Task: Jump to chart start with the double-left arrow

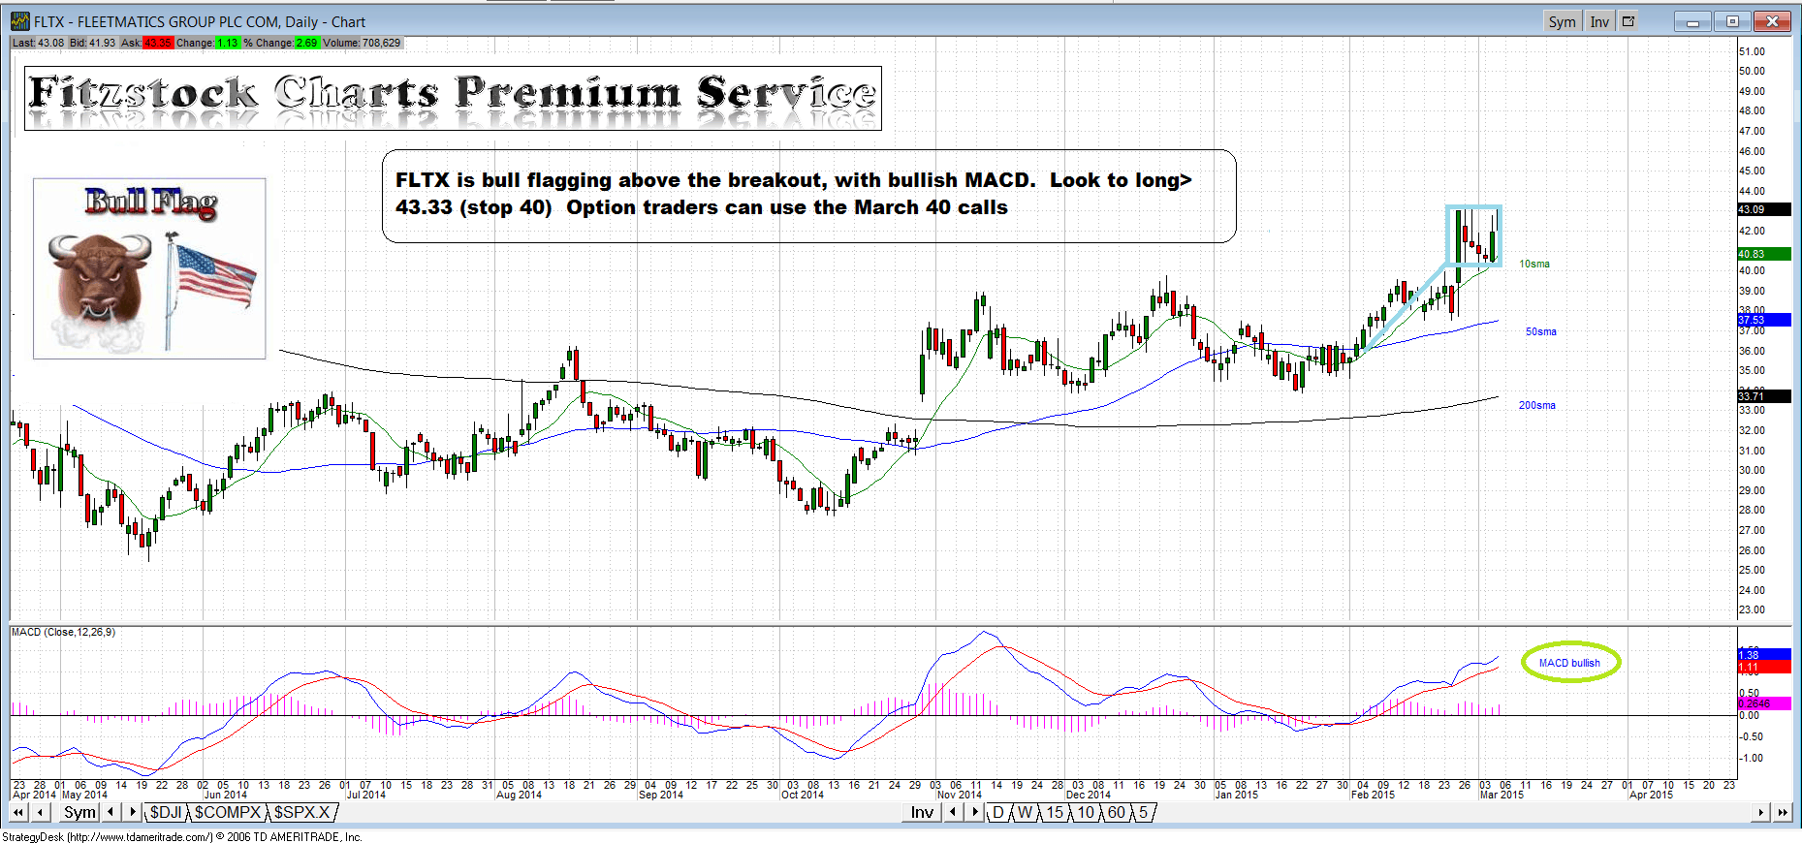Action: click(19, 813)
